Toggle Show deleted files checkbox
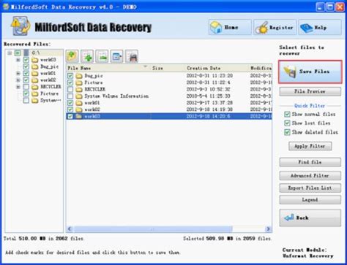The height and width of the screenshot is (265, 347). point(287,132)
